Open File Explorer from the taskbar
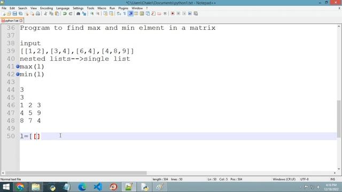The height and width of the screenshot is (192, 342). click(36, 187)
